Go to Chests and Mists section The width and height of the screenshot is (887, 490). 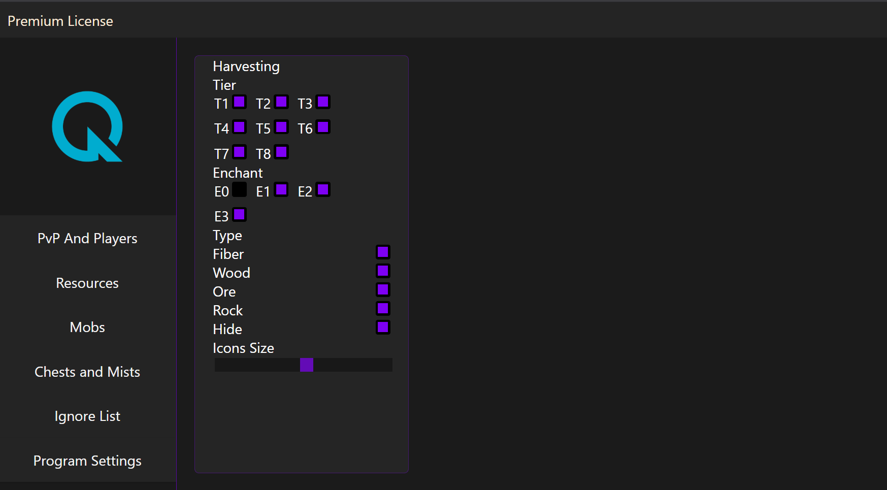[x=87, y=372]
